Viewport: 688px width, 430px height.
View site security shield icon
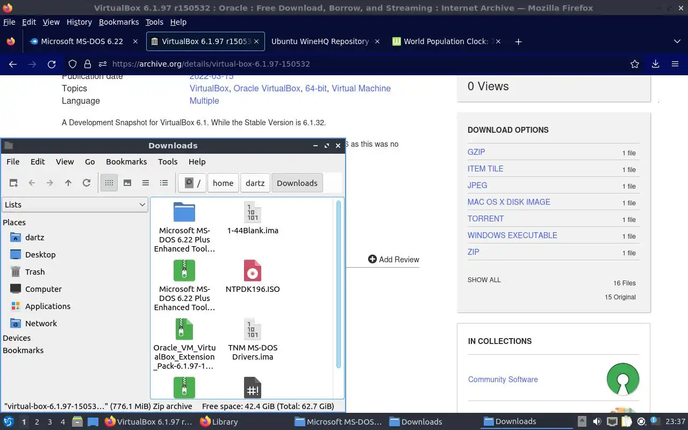pyautogui.click(x=73, y=64)
